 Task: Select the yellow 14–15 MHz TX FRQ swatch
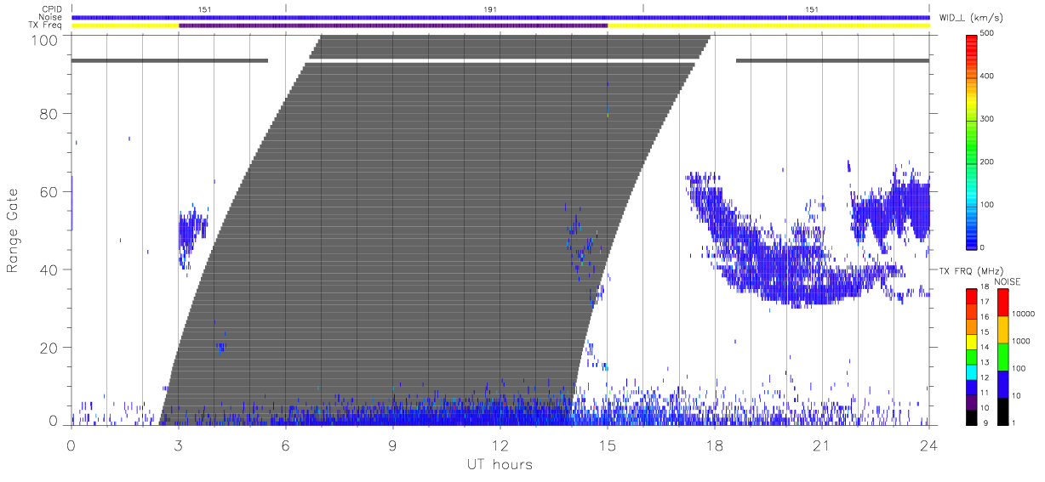tap(971, 340)
